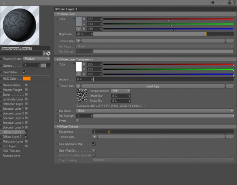Screen dimensions: 237x185
Task: Click color picker arrow below Transparency swatch
Action: tap(79, 74)
